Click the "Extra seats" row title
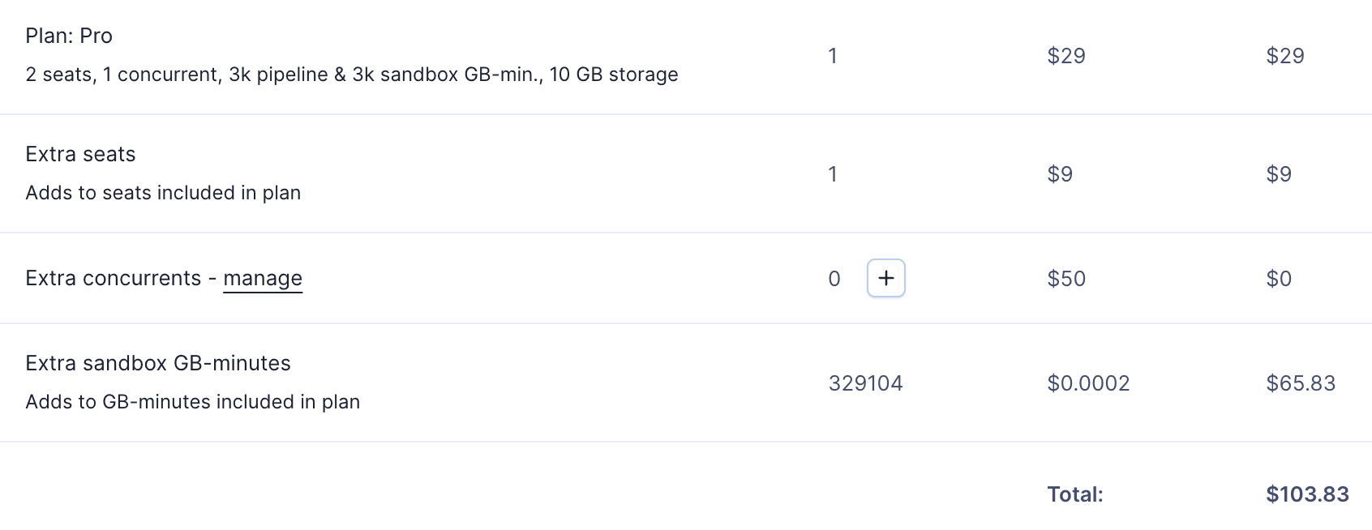 point(80,154)
